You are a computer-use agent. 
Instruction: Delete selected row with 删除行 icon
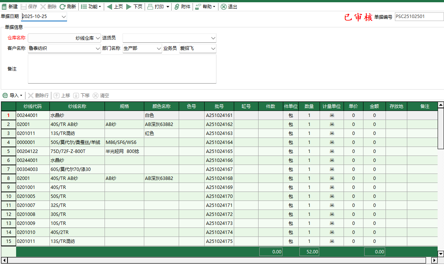tap(39, 95)
